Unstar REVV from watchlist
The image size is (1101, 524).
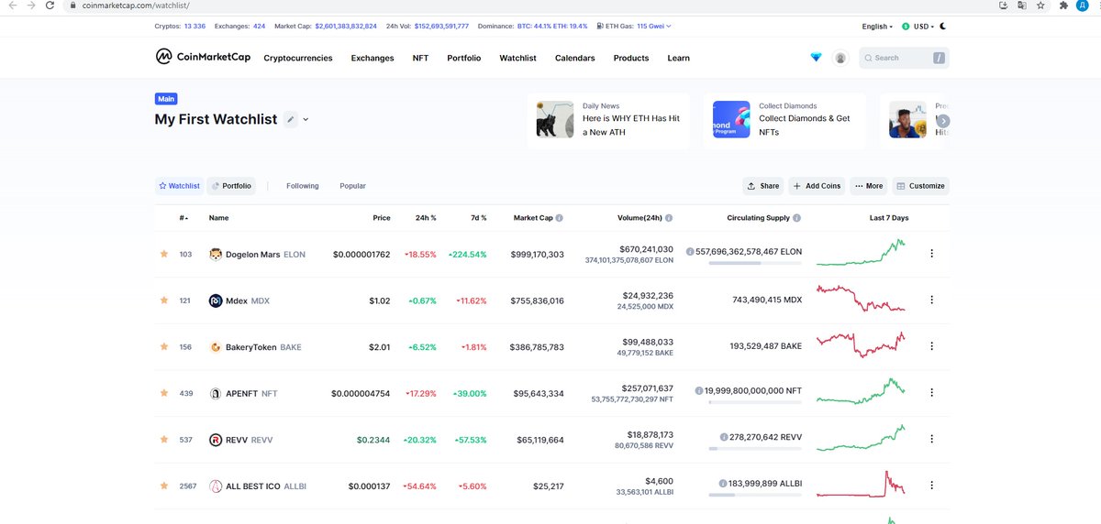click(164, 440)
